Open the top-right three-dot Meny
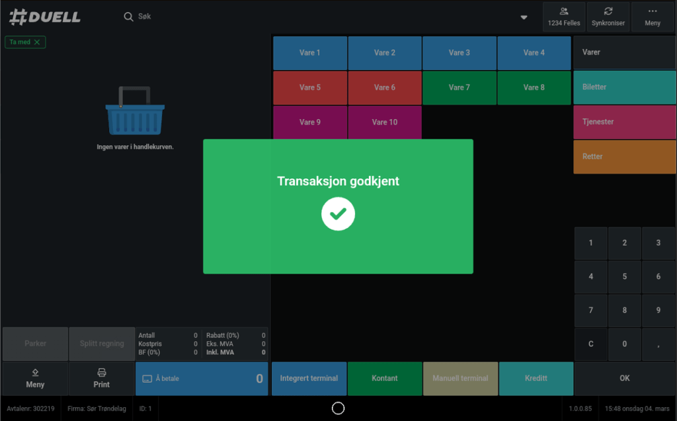The width and height of the screenshot is (677, 421). click(x=652, y=17)
